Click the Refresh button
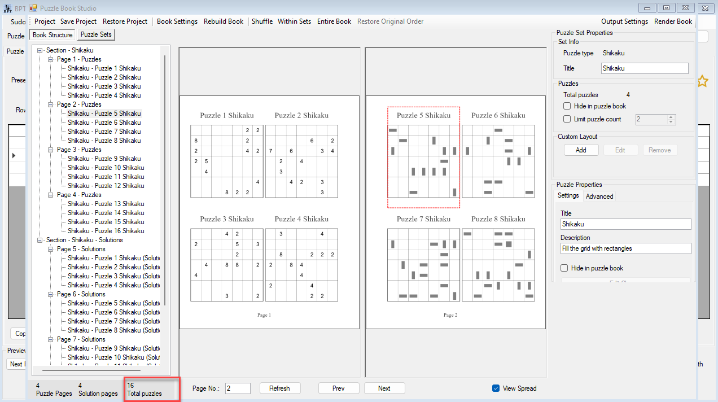718x402 pixels. pyautogui.click(x=279, y=388)
